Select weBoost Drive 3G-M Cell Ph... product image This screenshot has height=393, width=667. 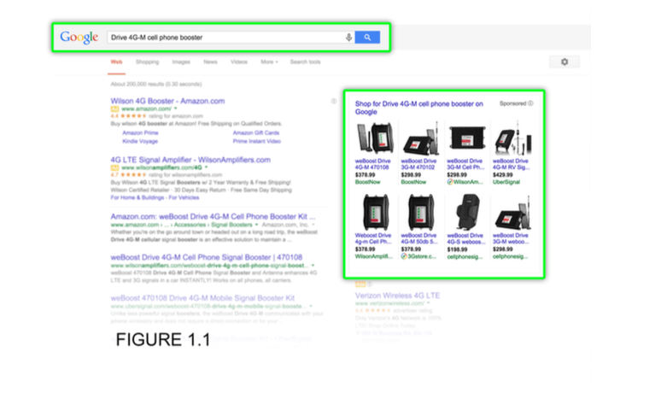tap(466, 138)
